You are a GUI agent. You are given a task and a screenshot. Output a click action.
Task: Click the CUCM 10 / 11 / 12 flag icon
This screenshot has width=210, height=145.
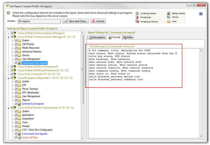click(x=15, y=37)
